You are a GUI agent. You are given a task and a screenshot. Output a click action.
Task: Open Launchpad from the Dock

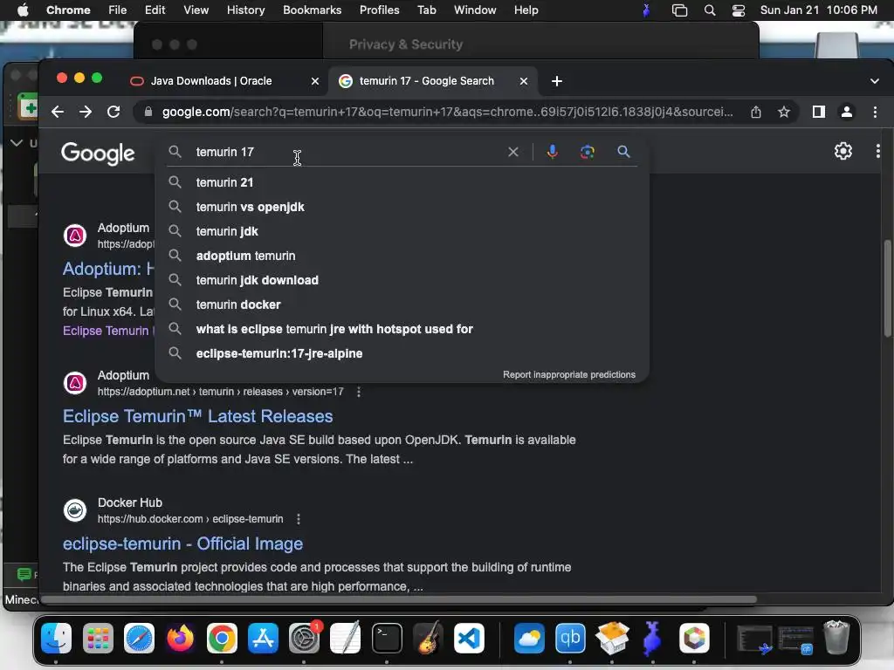pos(98,638)
